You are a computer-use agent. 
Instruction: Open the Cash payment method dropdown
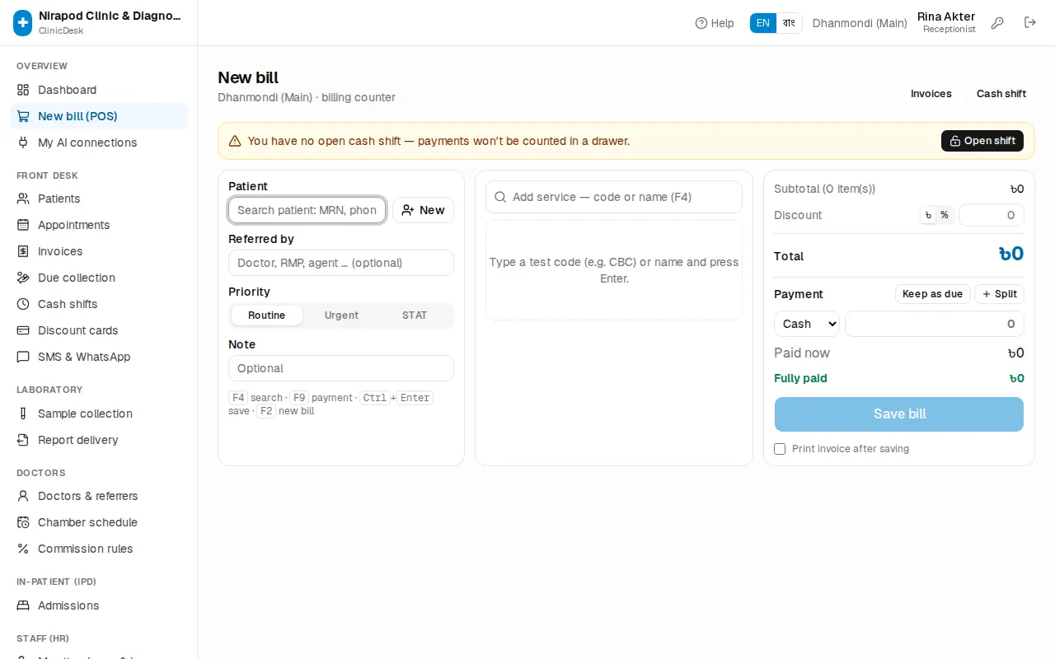(807, 324)
